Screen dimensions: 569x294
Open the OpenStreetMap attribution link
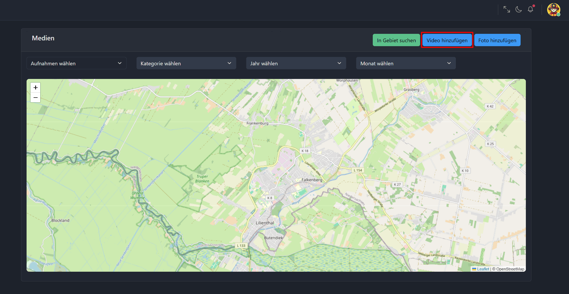(x=510, y=269)
